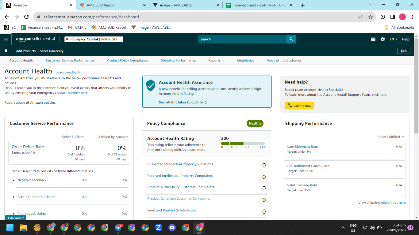
Task: Open the Help link in the header
Action: (x=406, y=39)
